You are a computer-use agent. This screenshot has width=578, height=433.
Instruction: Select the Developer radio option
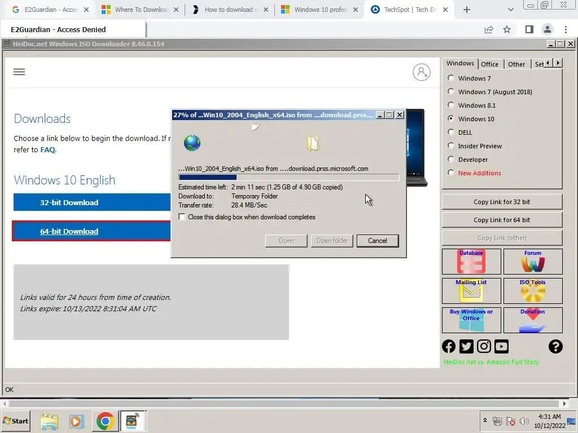451,159
